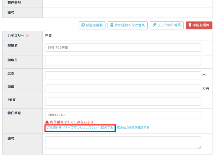Image resolution: width=215 pixels, height=158 pixels.
Task: Click the 万円 unit label
Action: click(x=206, y=89)
